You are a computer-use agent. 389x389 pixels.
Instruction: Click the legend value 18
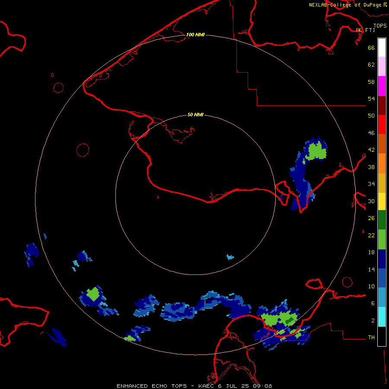(x=371, y=252)
